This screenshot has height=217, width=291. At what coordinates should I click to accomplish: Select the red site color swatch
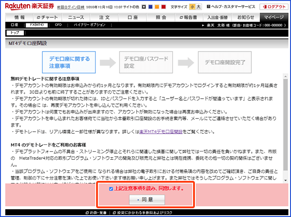click(x=164, y=7)
